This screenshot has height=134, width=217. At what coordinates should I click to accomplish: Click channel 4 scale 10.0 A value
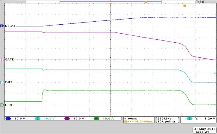(108, 118)
